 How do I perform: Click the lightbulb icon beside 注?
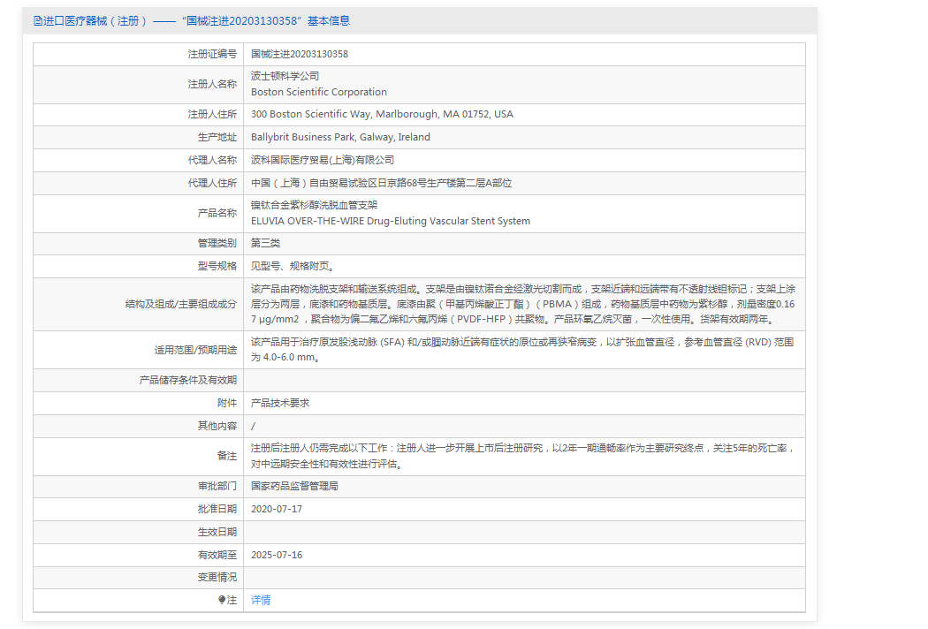(x=222, y=600)
